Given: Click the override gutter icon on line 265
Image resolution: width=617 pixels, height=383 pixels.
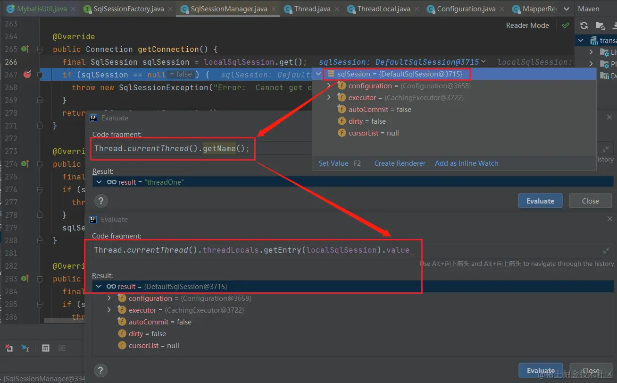Looking at the screenshot, I should pos(25,49).
